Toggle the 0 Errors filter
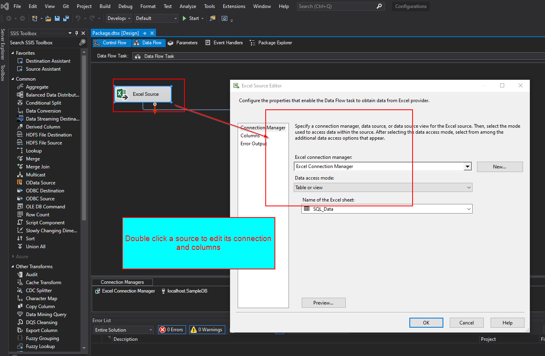Image resolution: width=545 pixels, height=356 pixels. (172, 330)
